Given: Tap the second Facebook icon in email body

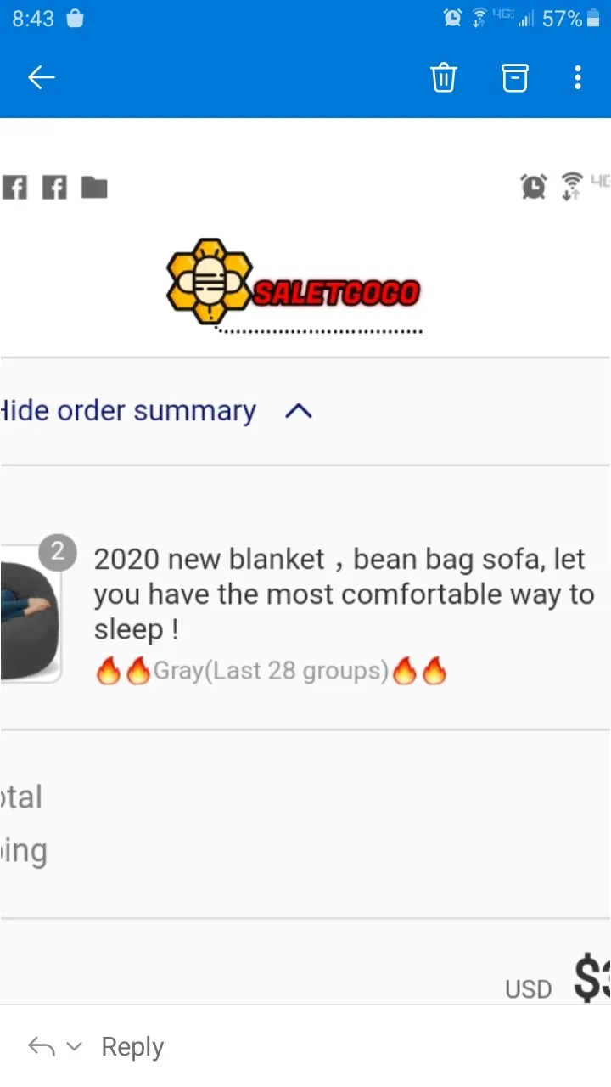Looking at the screenshot, I should pos(53,187).
